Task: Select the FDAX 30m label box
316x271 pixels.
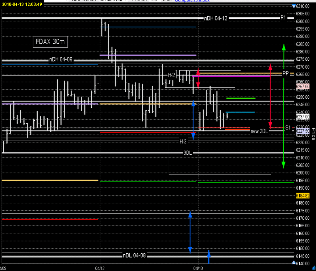Action: point(50,42)
